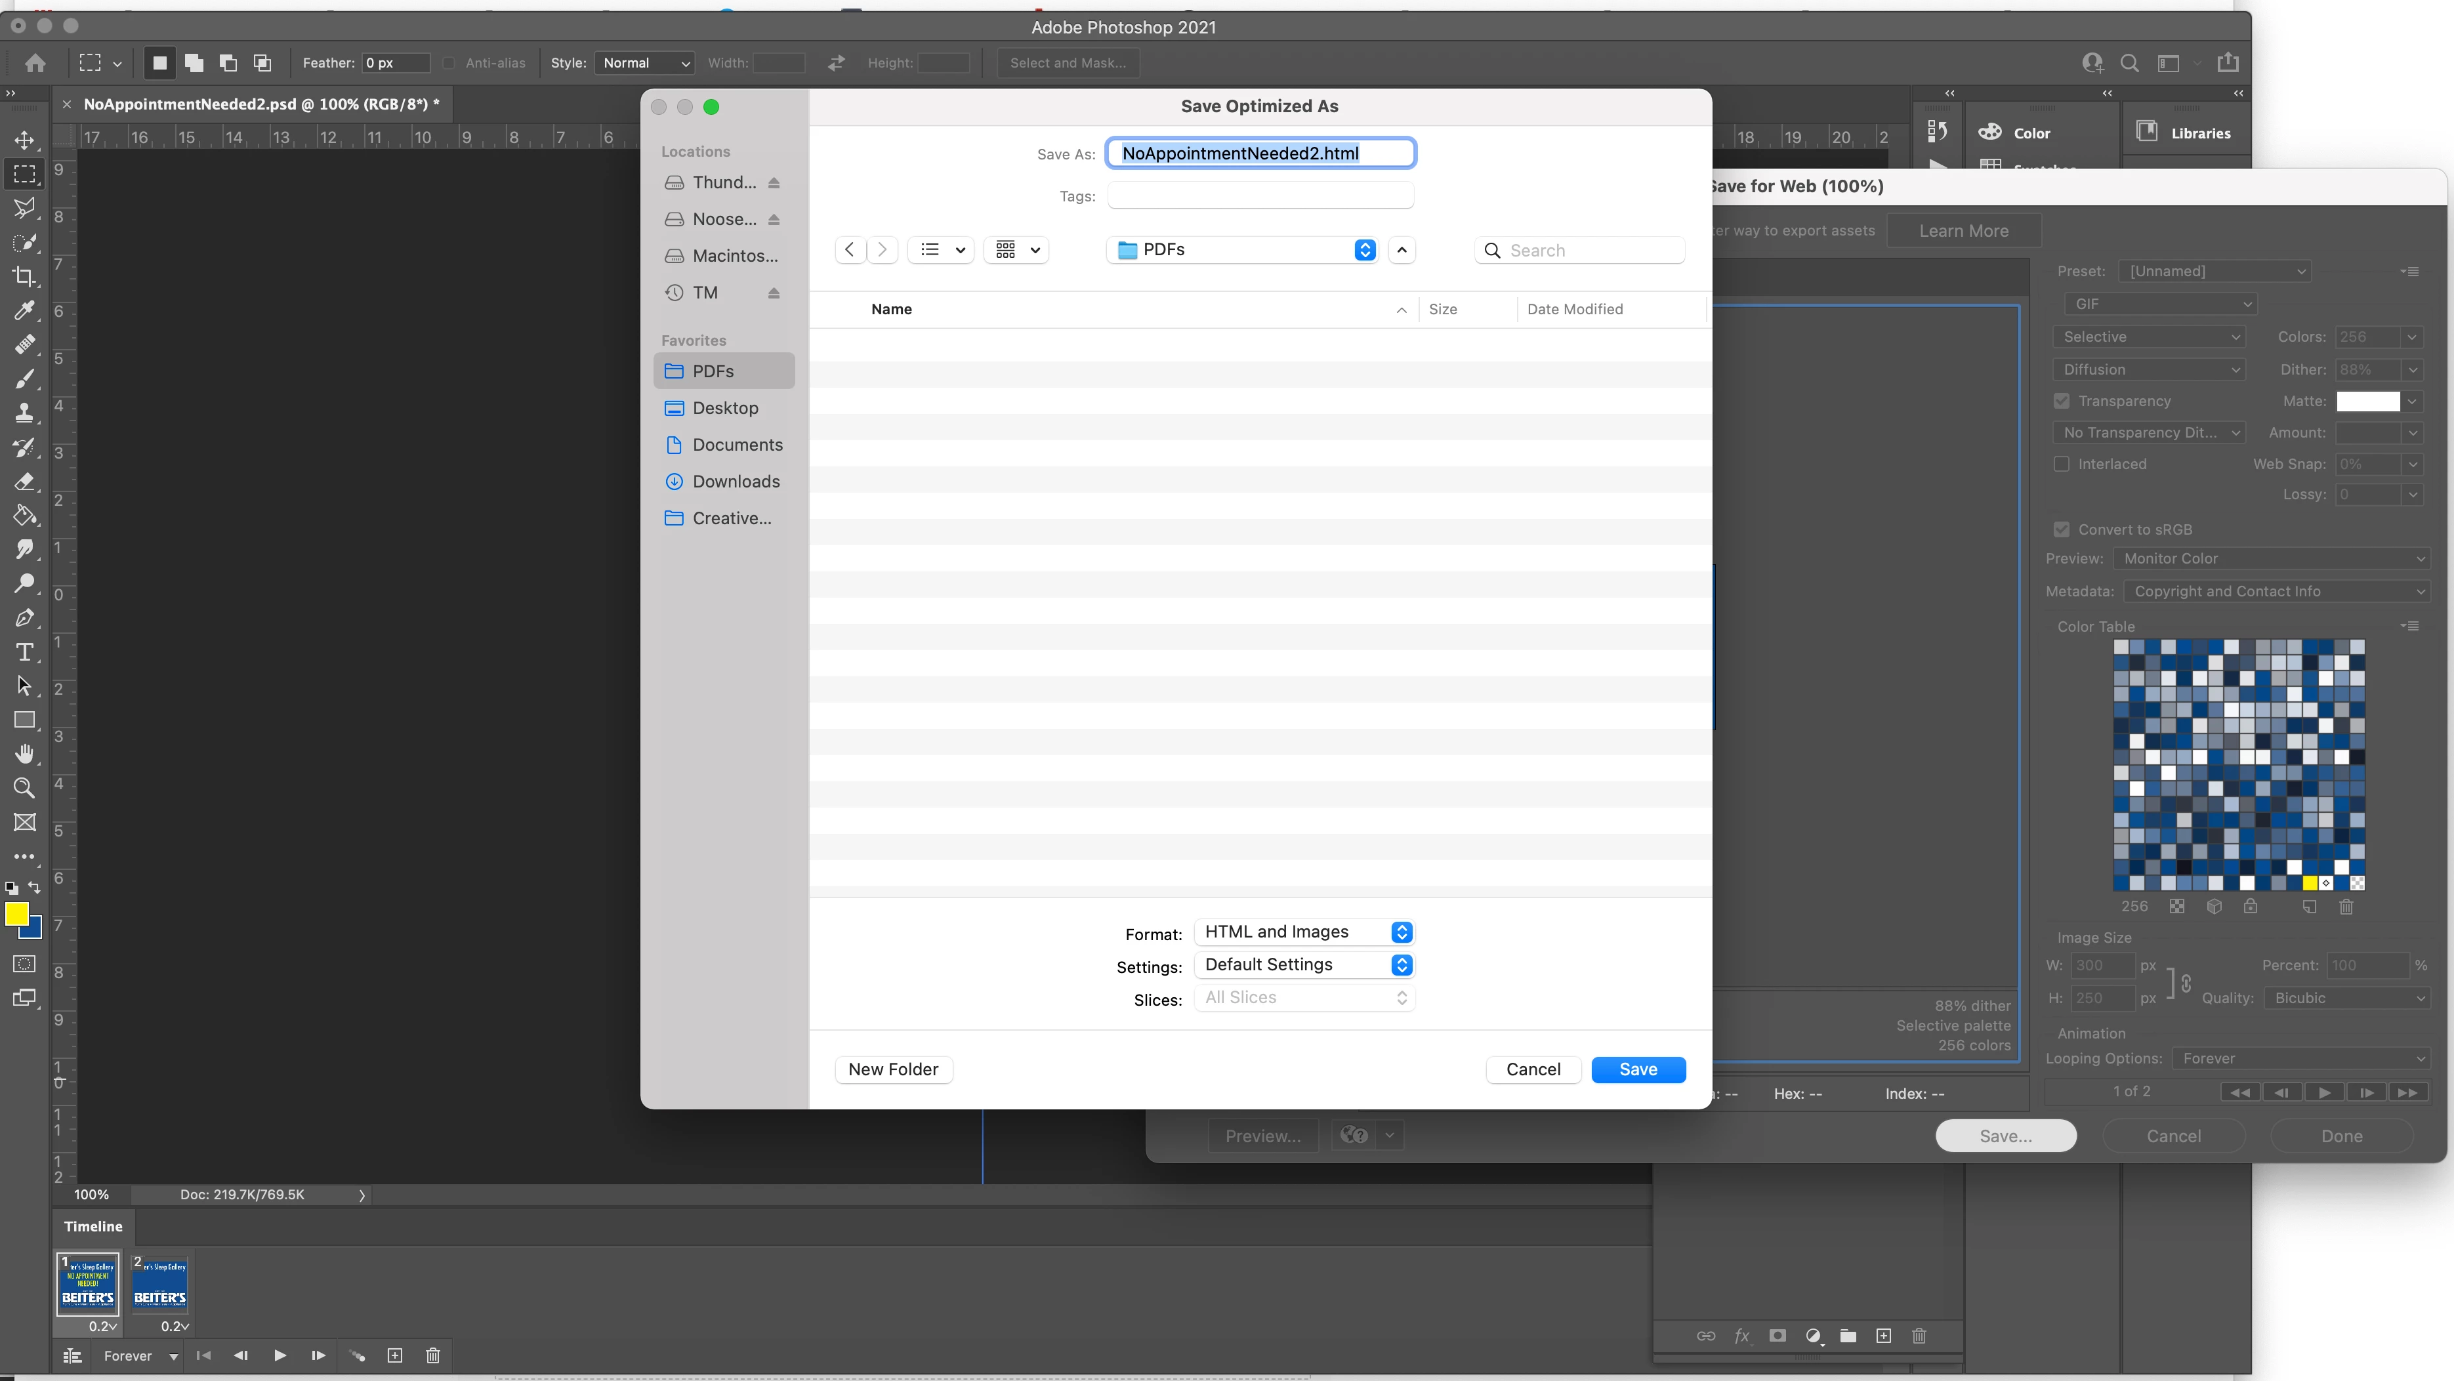Select the Hand tool

(x=25, y=754)
